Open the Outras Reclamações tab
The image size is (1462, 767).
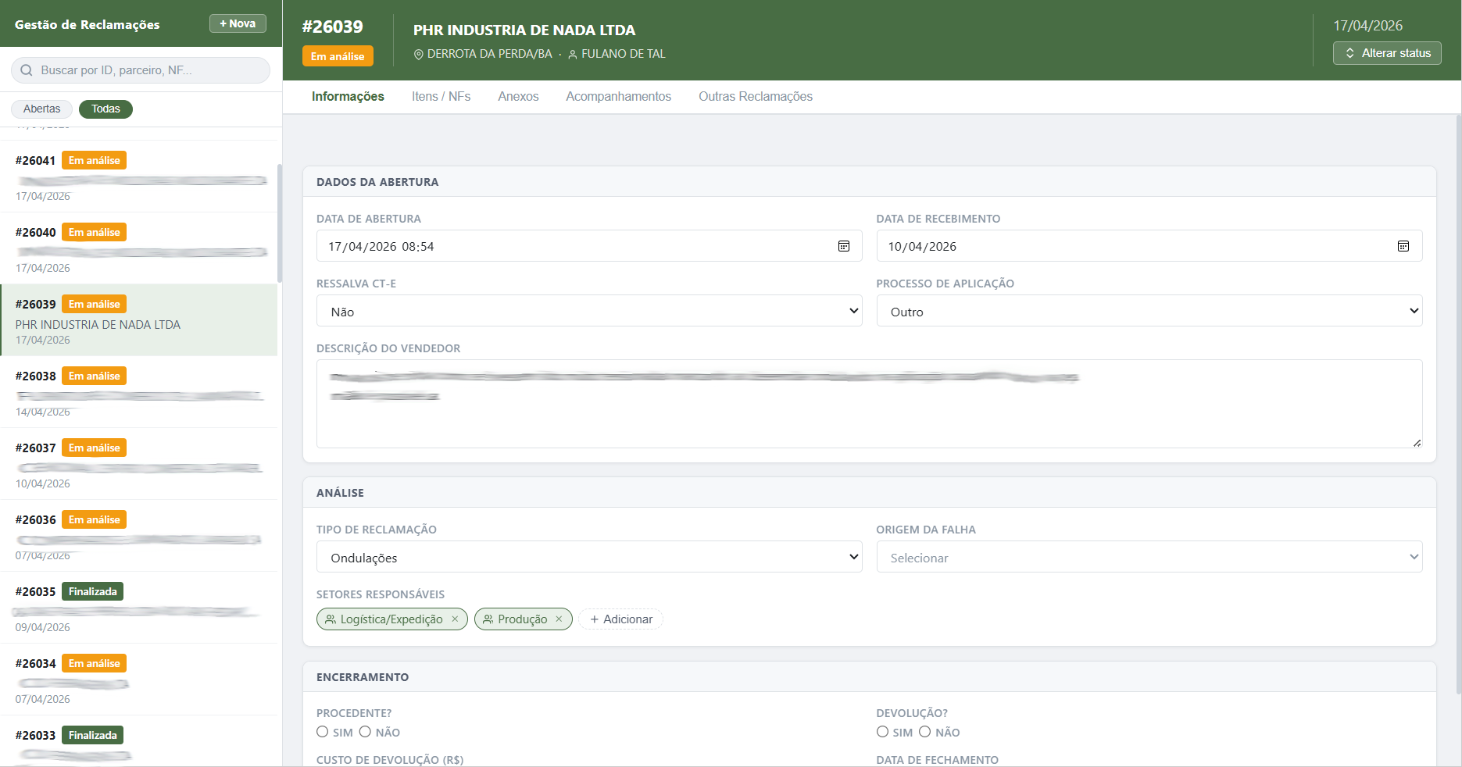756,97
